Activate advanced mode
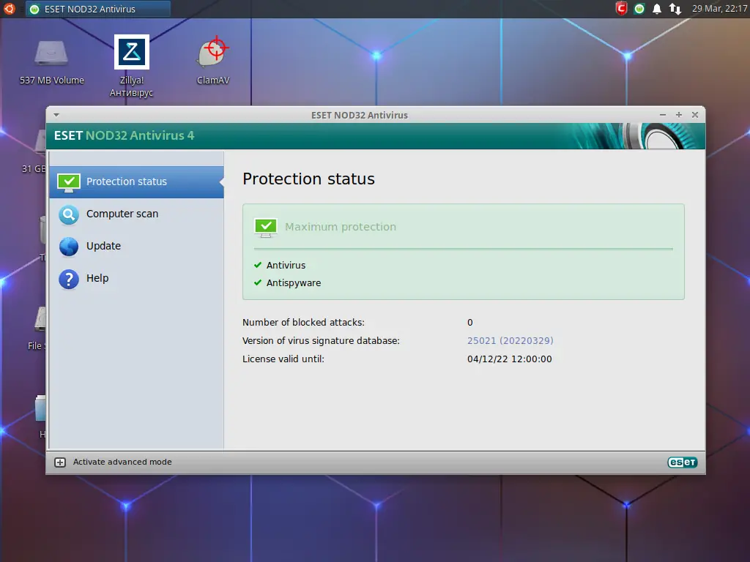750x562 pixels. click(122, 462)
